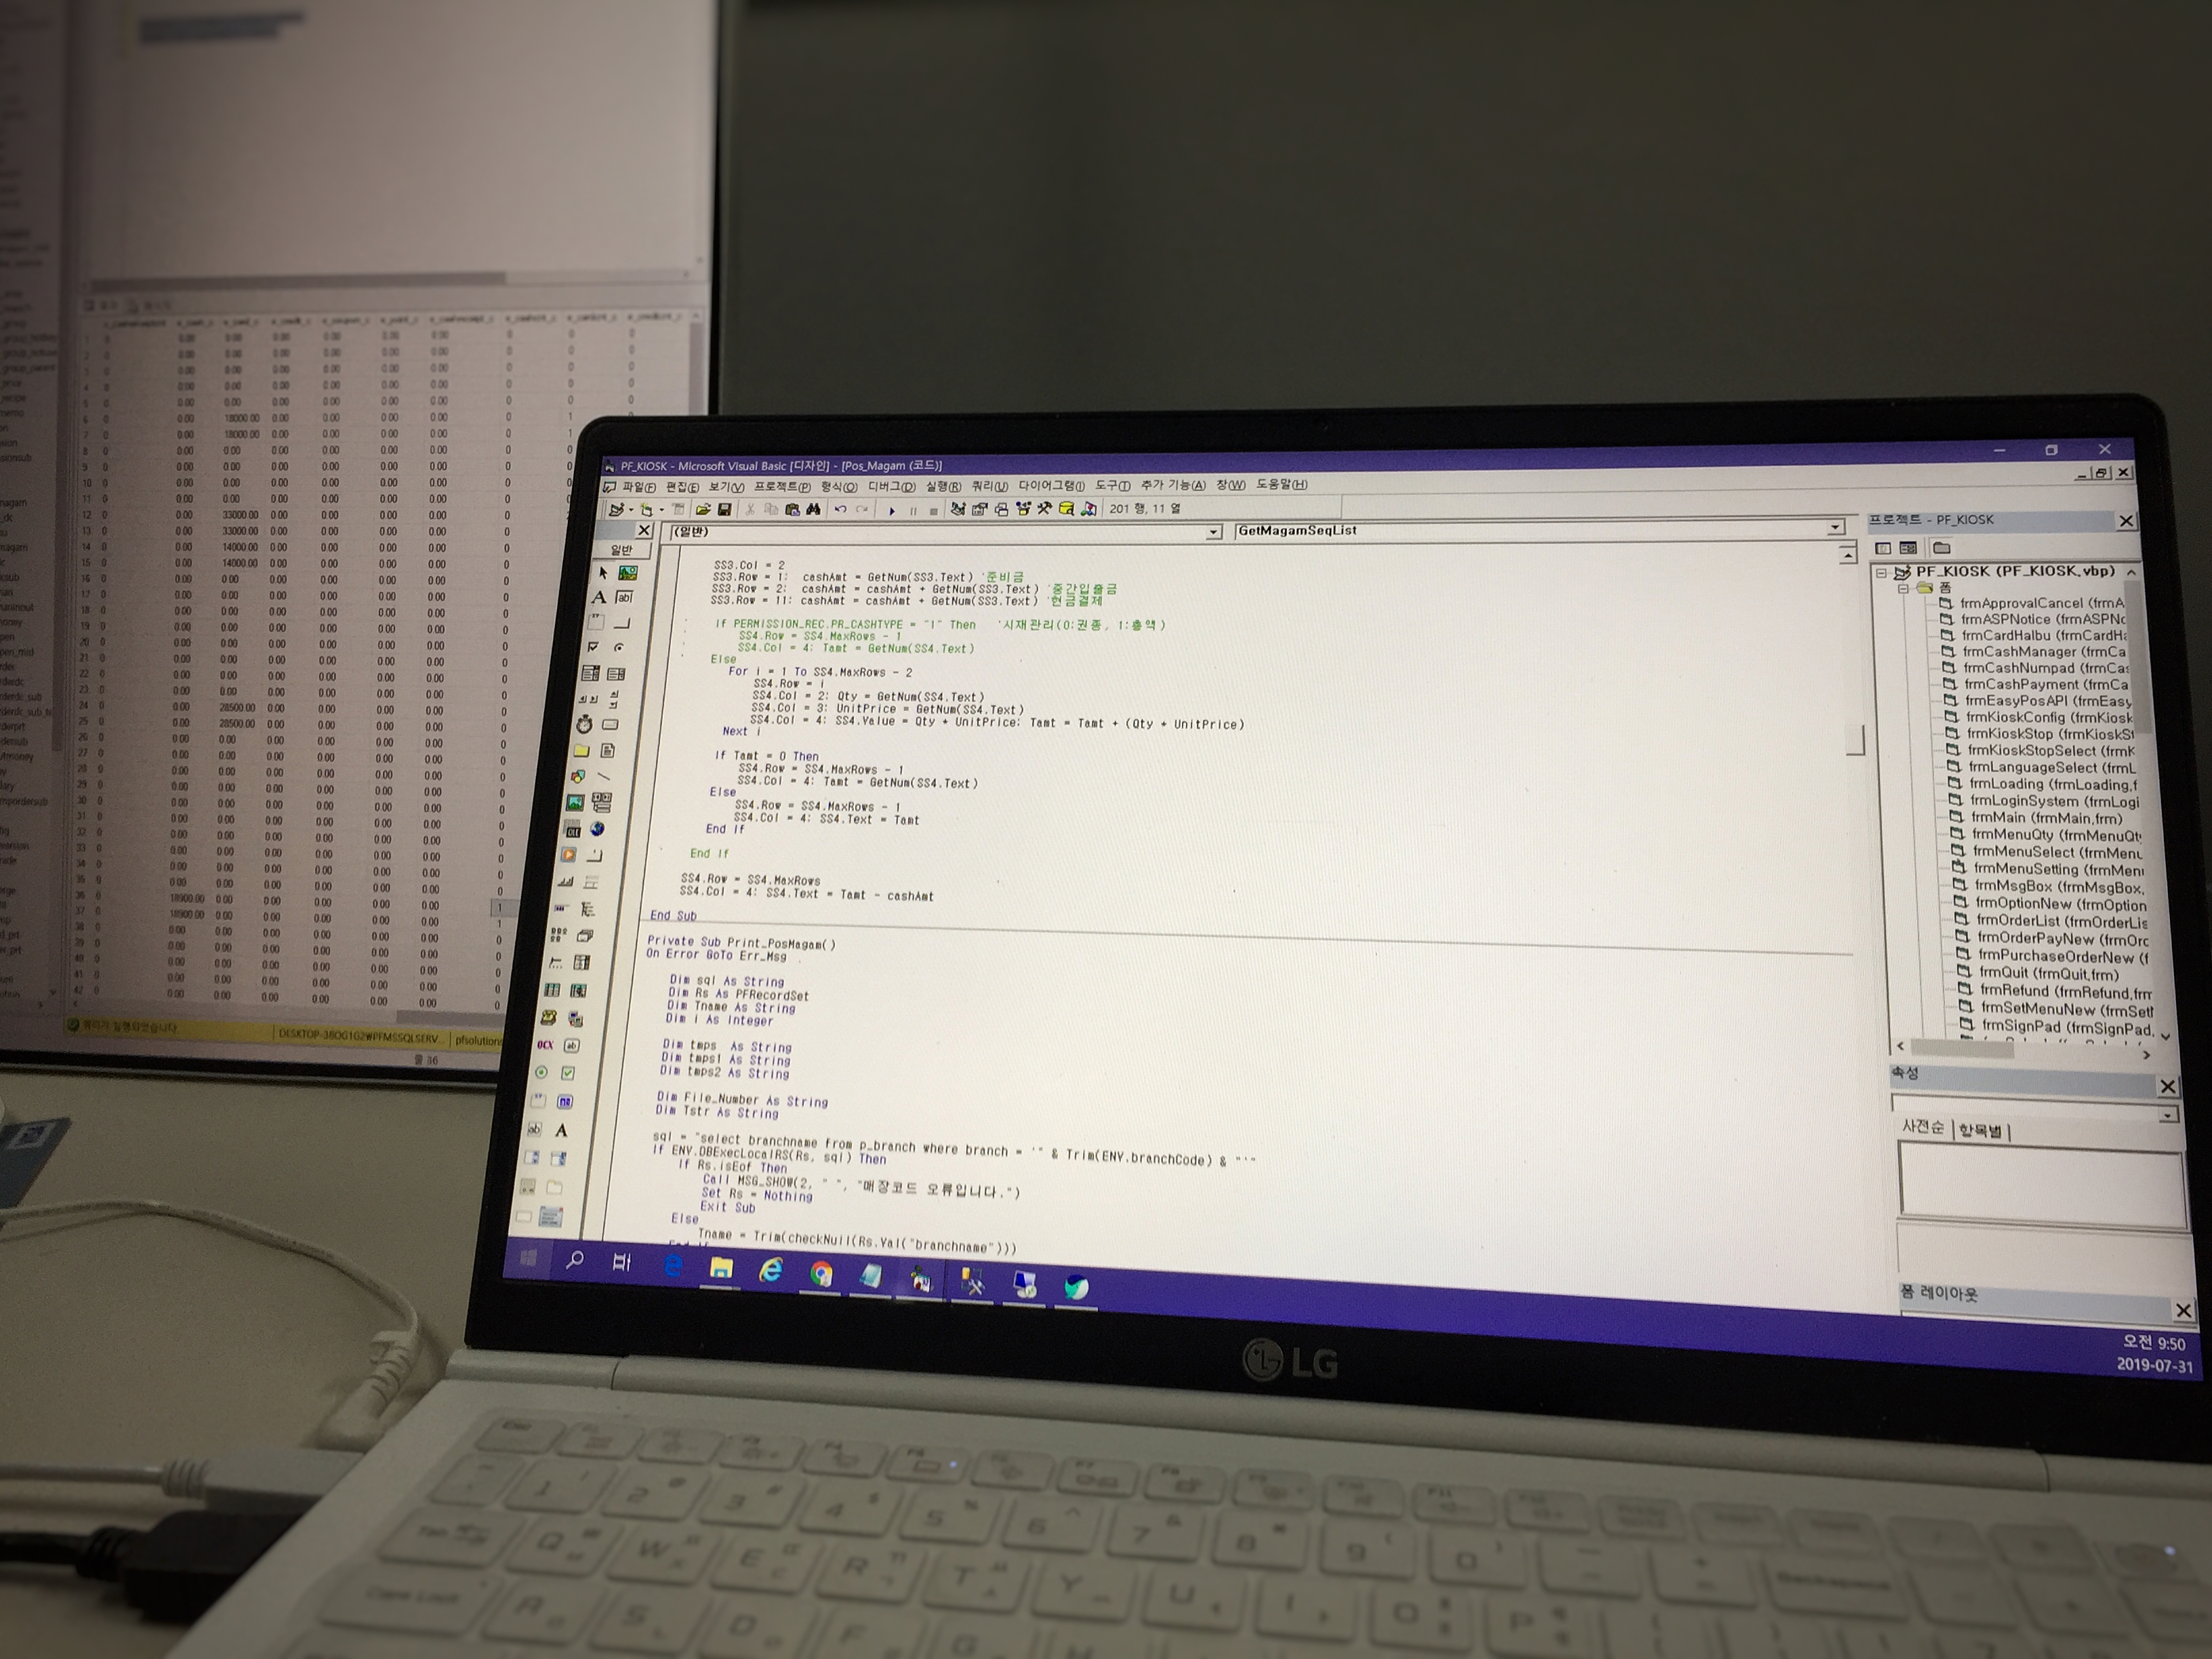Click the View Object icon in project panel

point(1908,548)
